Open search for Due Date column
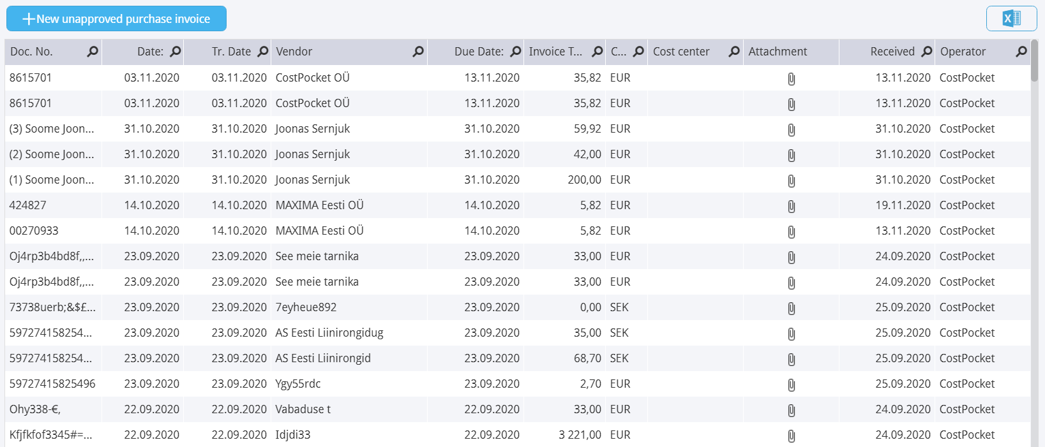The width and height of the screenshot is (1045, 447). point(516,52)
